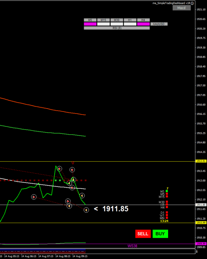The image size is (207, 259).
Task: Click the red D1 trend indicator square
Action: 167,213
